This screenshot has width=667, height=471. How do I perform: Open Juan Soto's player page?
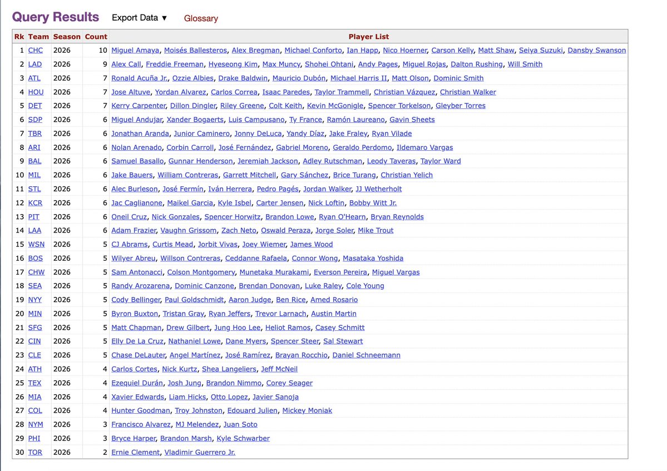(x=240, y=425)
